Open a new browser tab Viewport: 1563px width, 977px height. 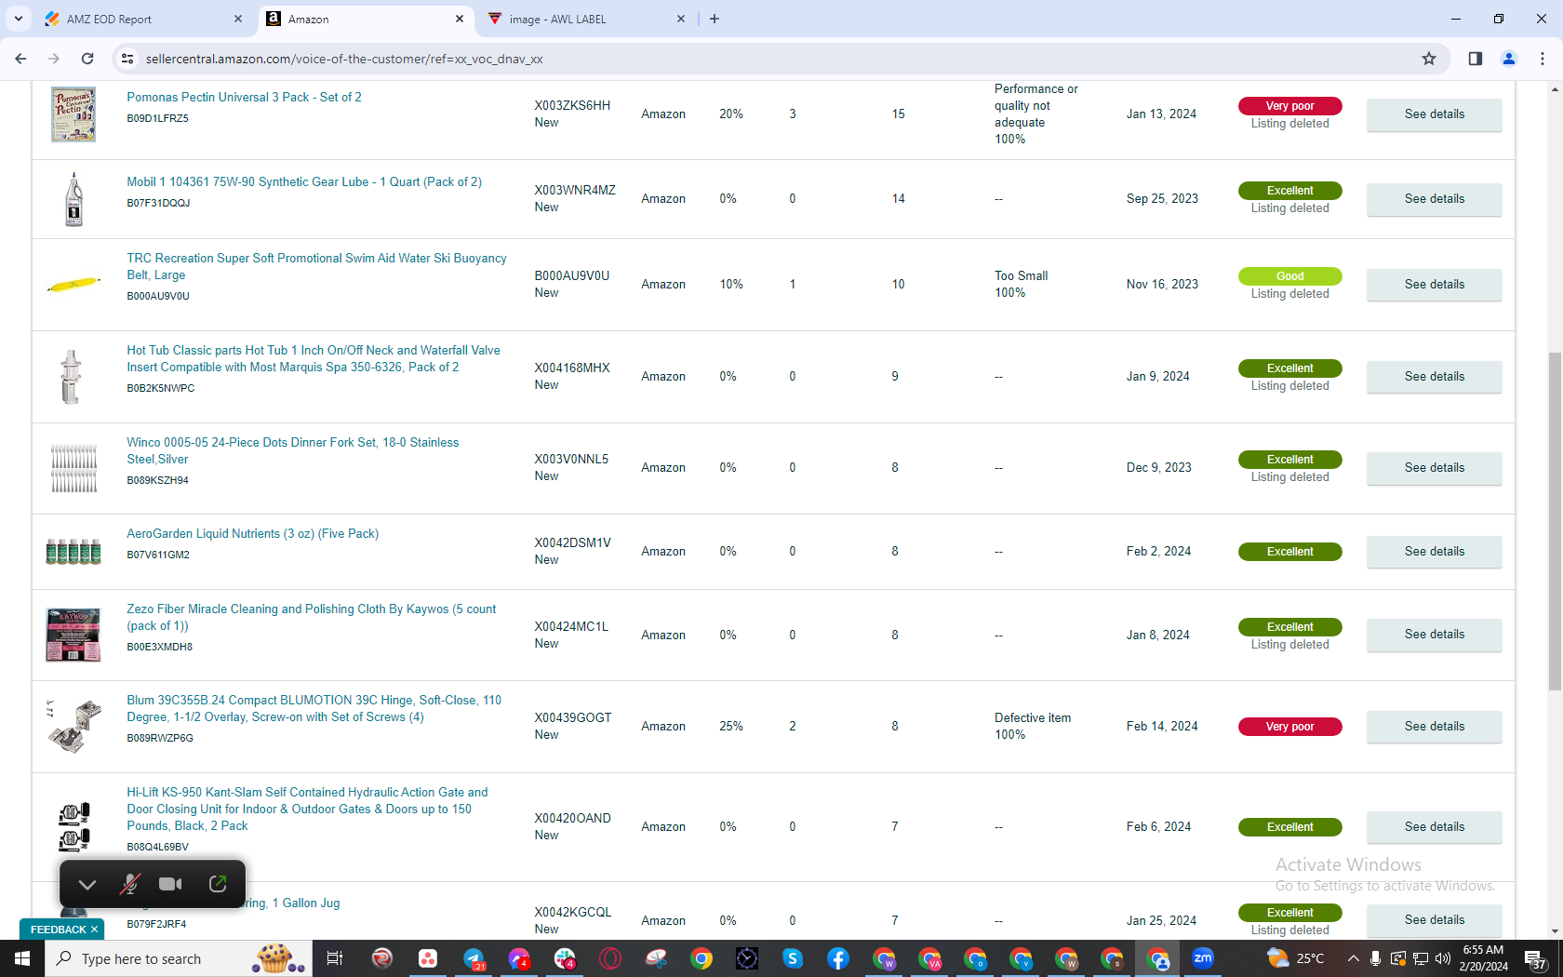point(715,19)
